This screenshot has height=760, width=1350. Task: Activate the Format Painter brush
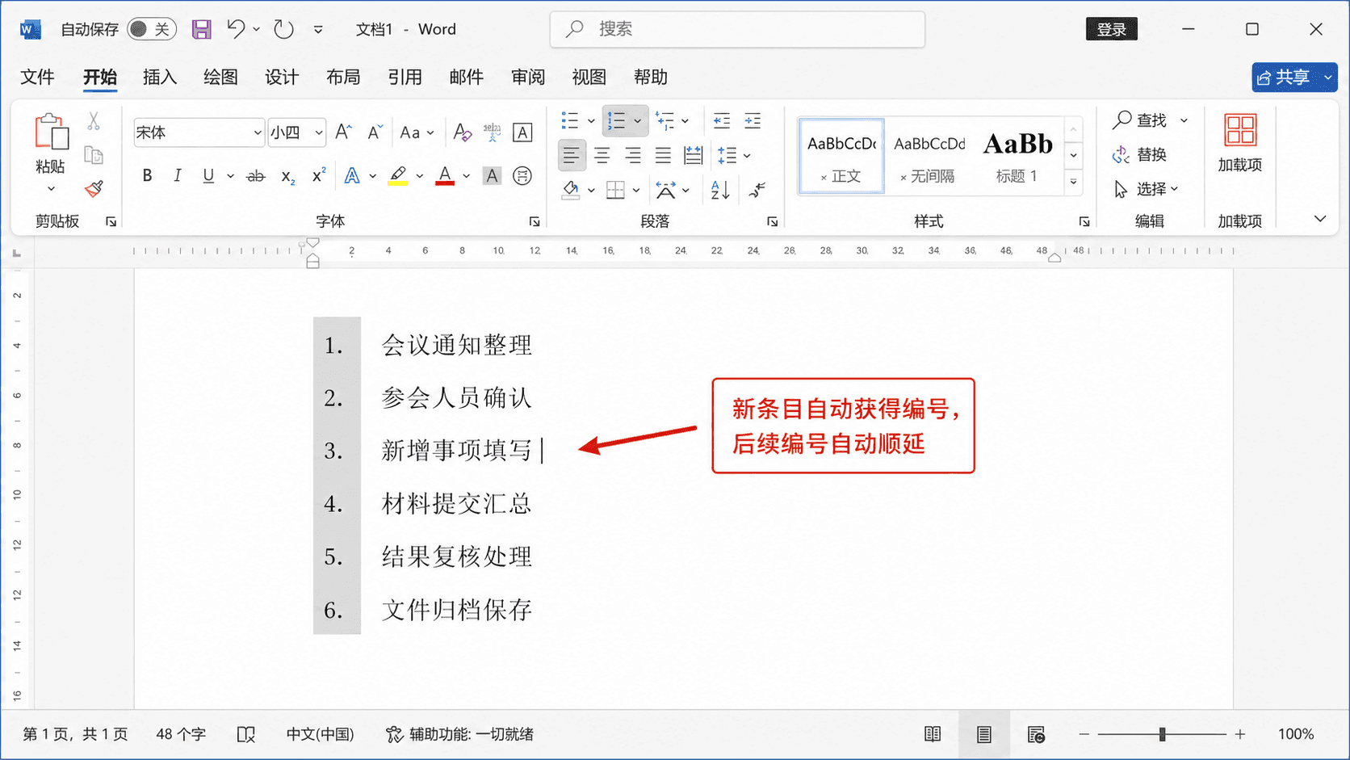pyautogui.click(x=94, y=189)
